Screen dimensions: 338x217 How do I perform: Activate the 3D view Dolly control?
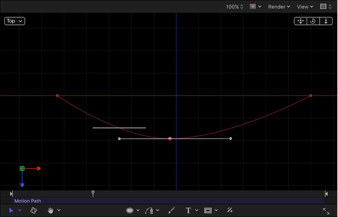click(326, 21)
